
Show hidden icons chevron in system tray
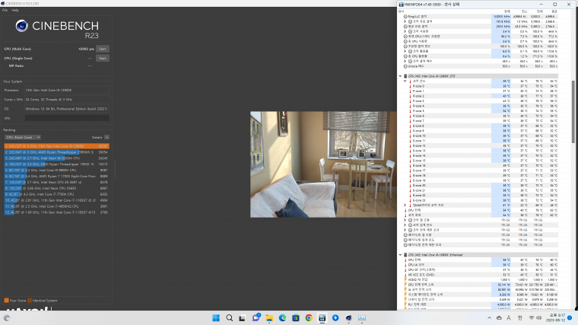489,317
